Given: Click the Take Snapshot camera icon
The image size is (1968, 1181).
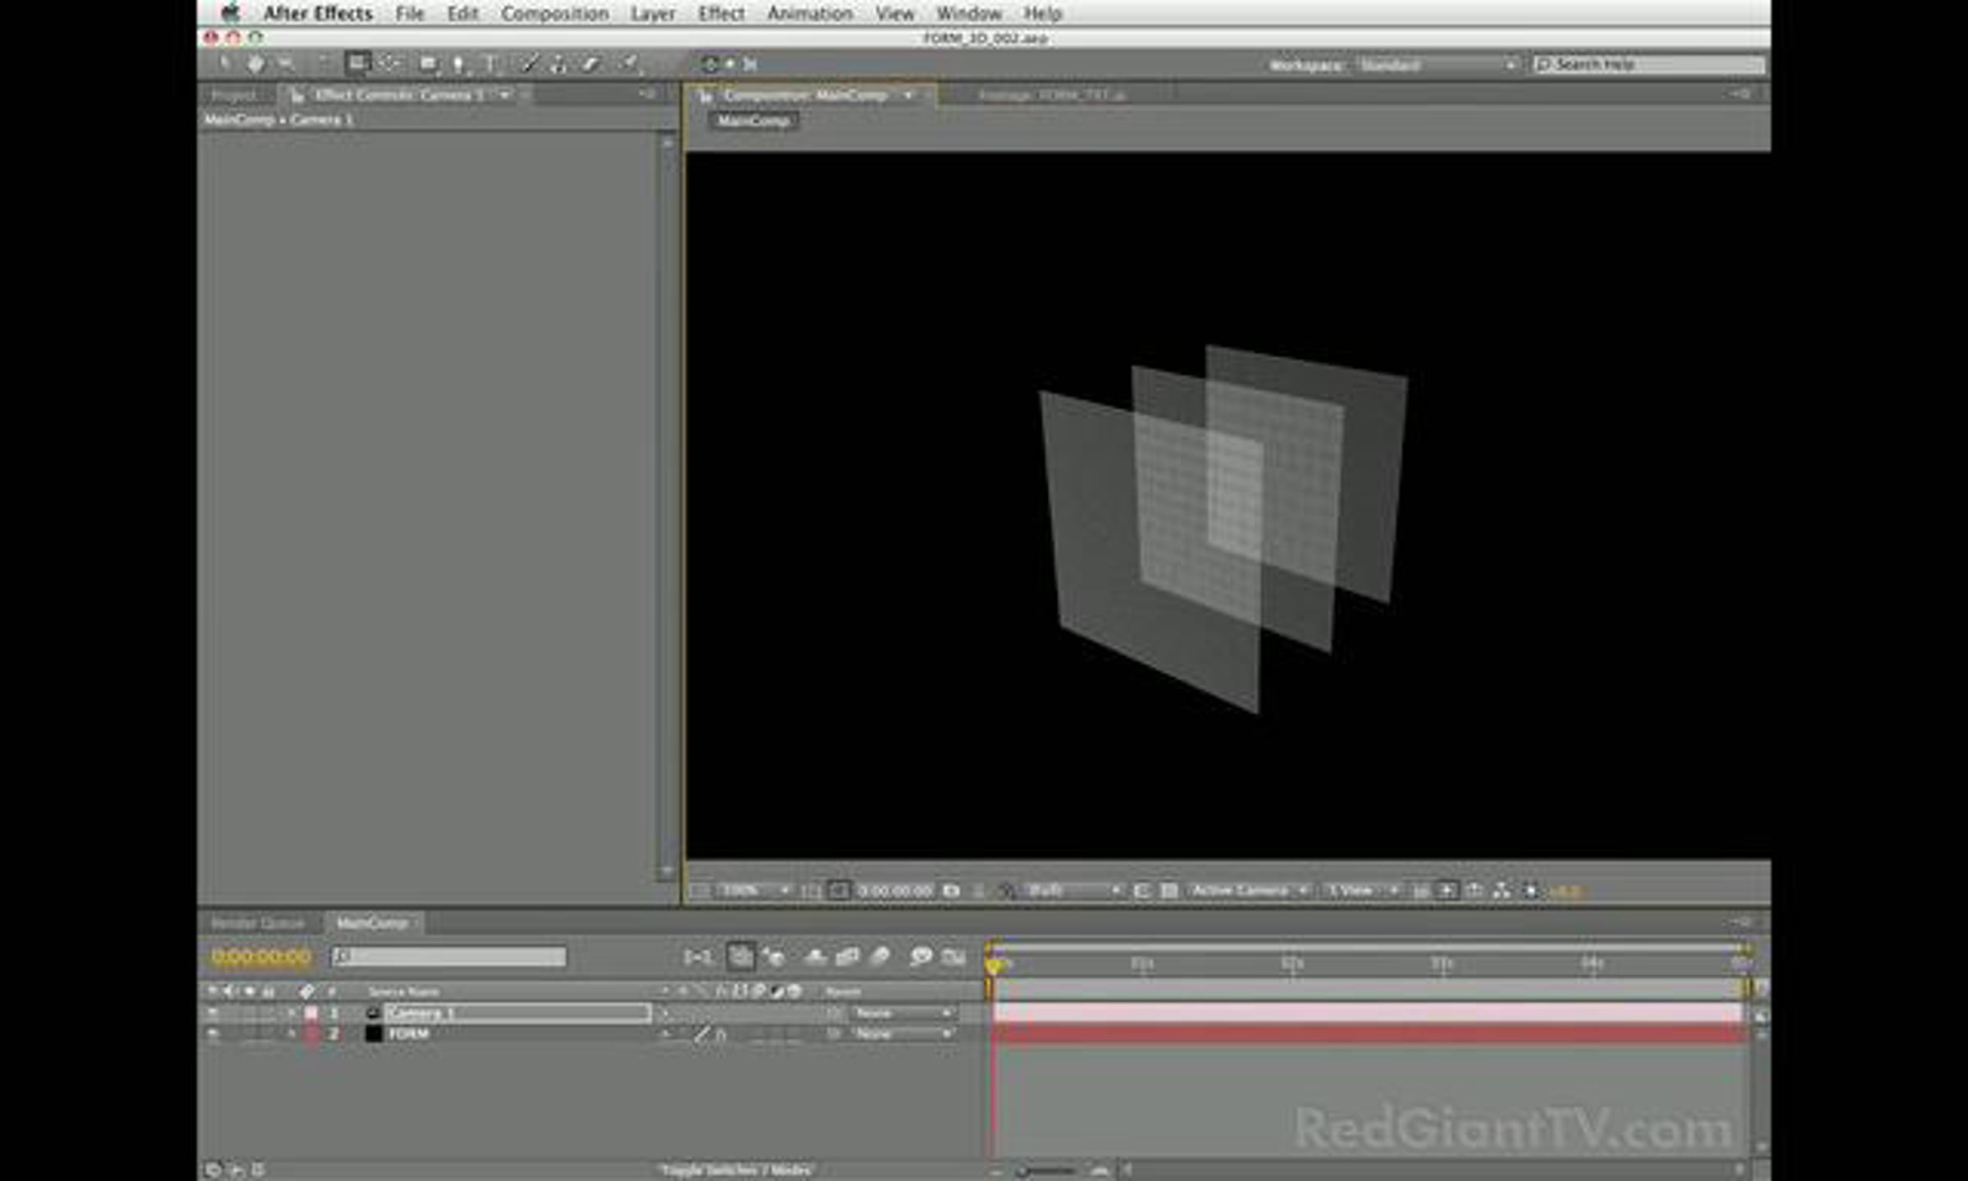Looking at the screenshot, I should (x=951, y=891).
